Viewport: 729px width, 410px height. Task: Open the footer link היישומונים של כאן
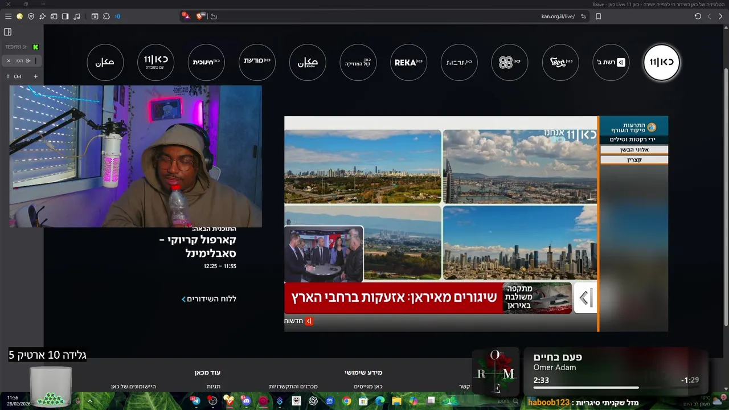133,387
